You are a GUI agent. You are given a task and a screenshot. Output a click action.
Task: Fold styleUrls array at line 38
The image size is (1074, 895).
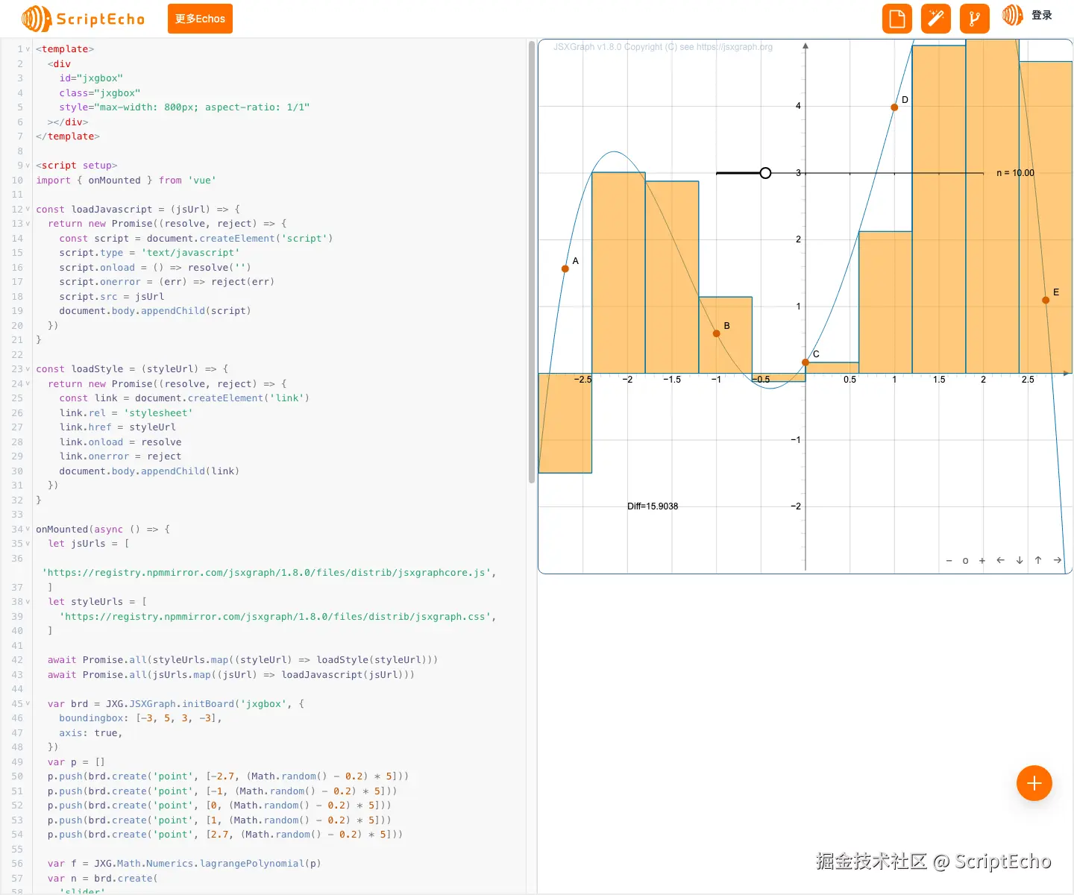coord(28,602)
